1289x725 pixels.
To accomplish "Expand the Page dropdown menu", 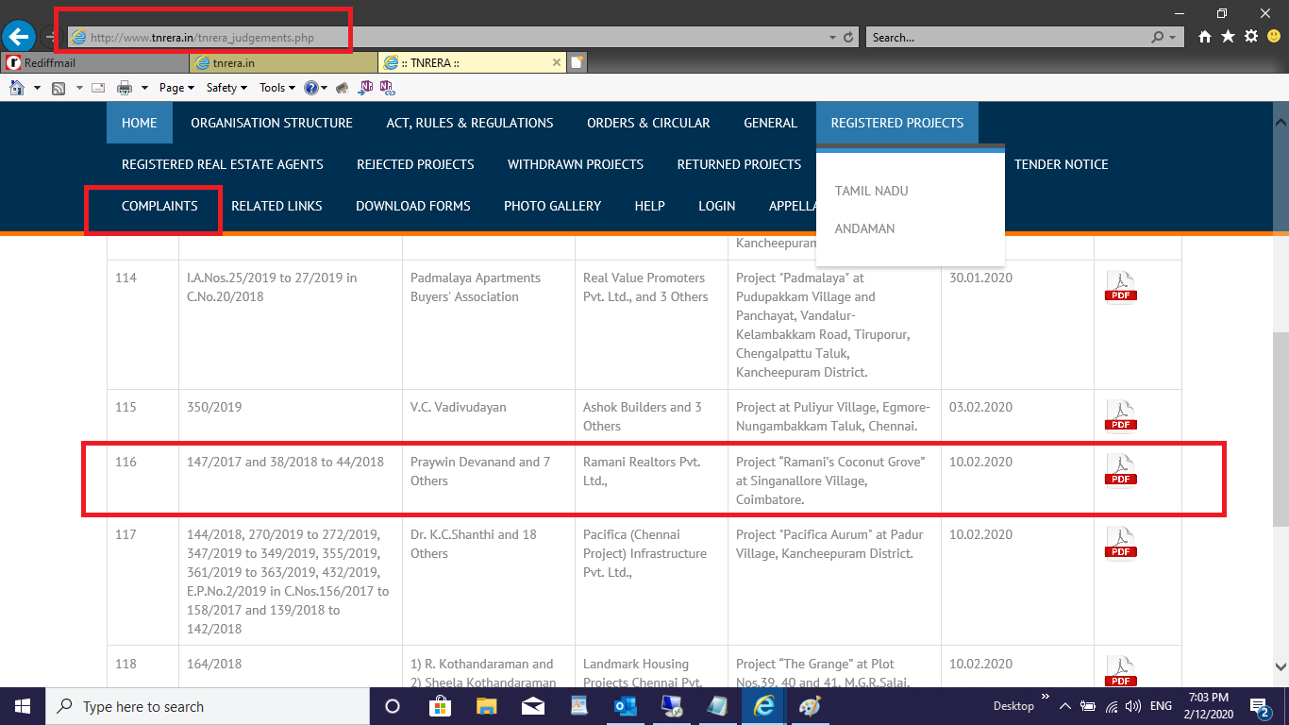I will tap(176, 88).
